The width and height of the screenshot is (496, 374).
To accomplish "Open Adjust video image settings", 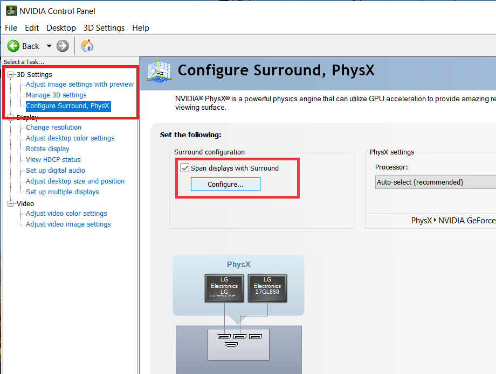I will pyautogui.click(x=68, y=224).
